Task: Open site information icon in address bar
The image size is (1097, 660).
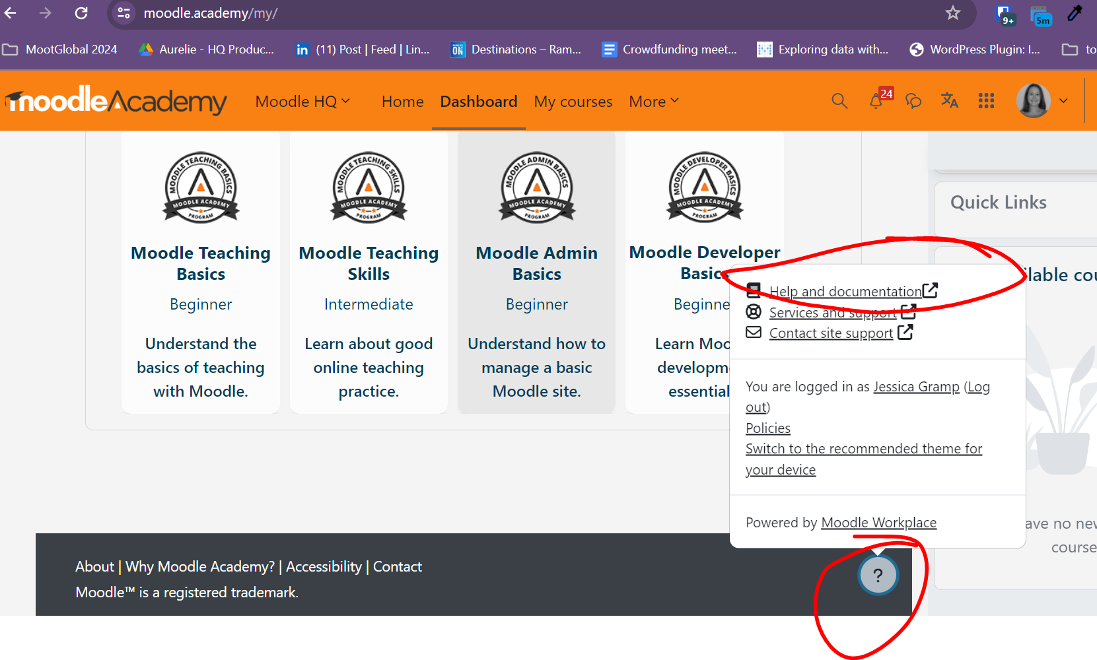Action: [x=124, y=13]
